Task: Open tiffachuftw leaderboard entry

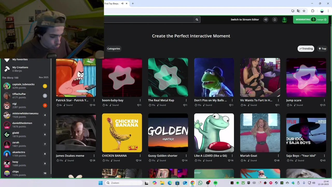Action: (x=25, y=96)
